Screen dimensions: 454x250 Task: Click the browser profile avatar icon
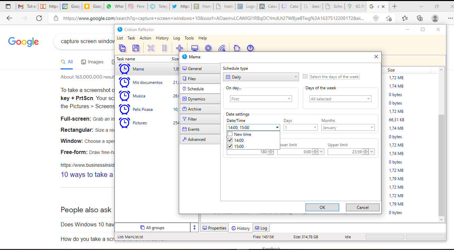coord(435,18)
